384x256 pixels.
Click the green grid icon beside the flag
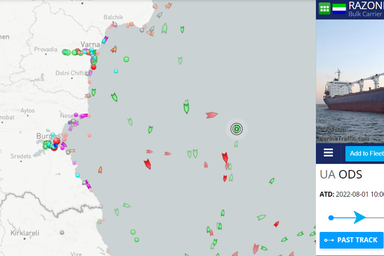tap(324, 8)
